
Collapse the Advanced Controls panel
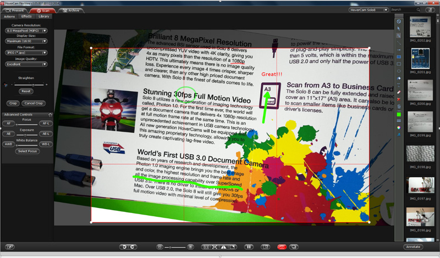click(50, 115)
